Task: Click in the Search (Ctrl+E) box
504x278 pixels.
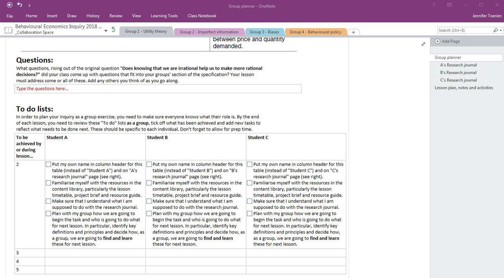Action: click(465, 30)
